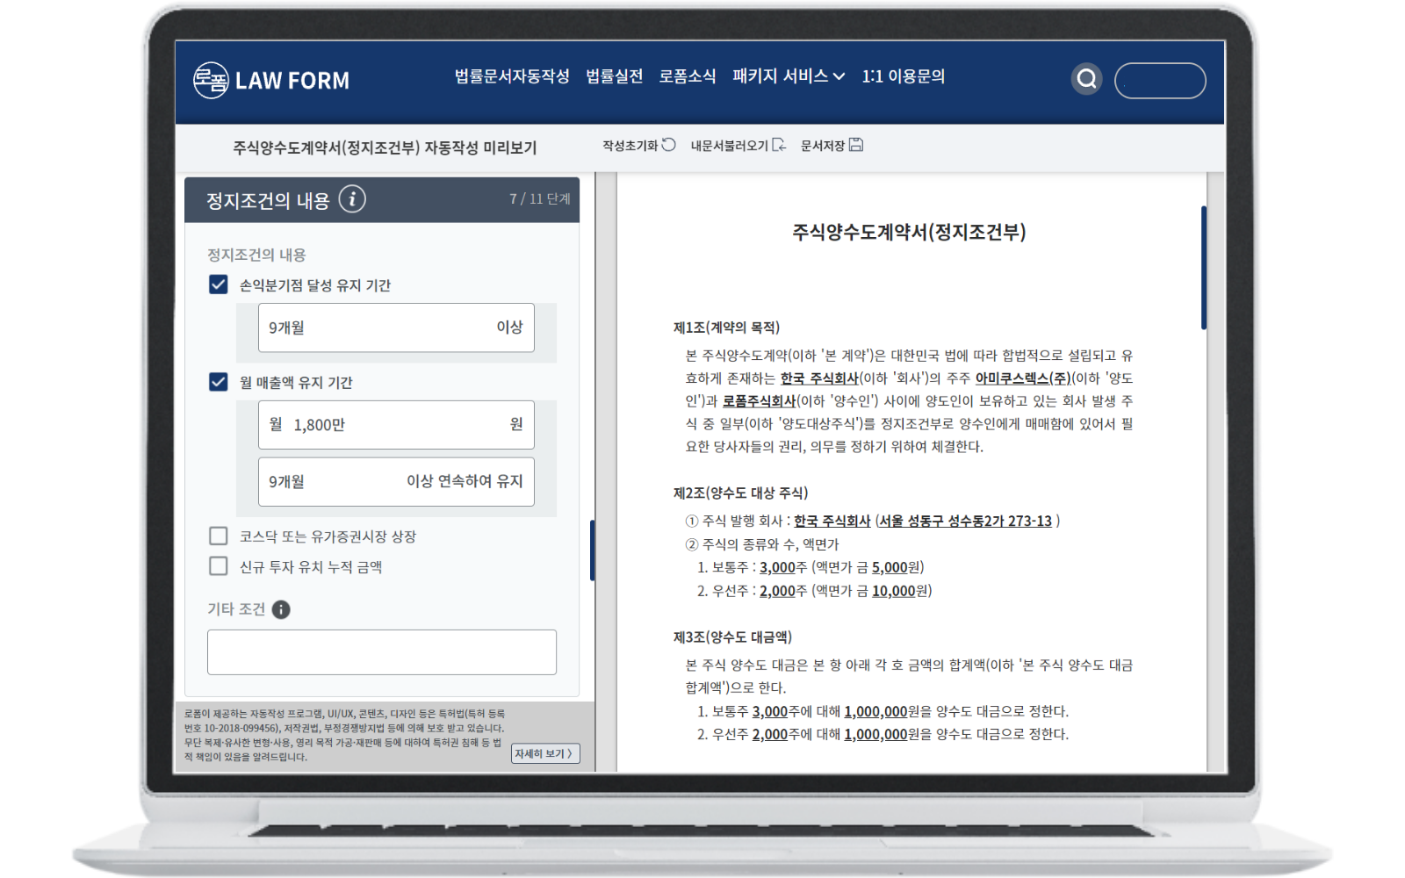Expand the 패키지 서비스 dropdown menu
Viewport: 1405px width, 878px height.
pos(789,76)
